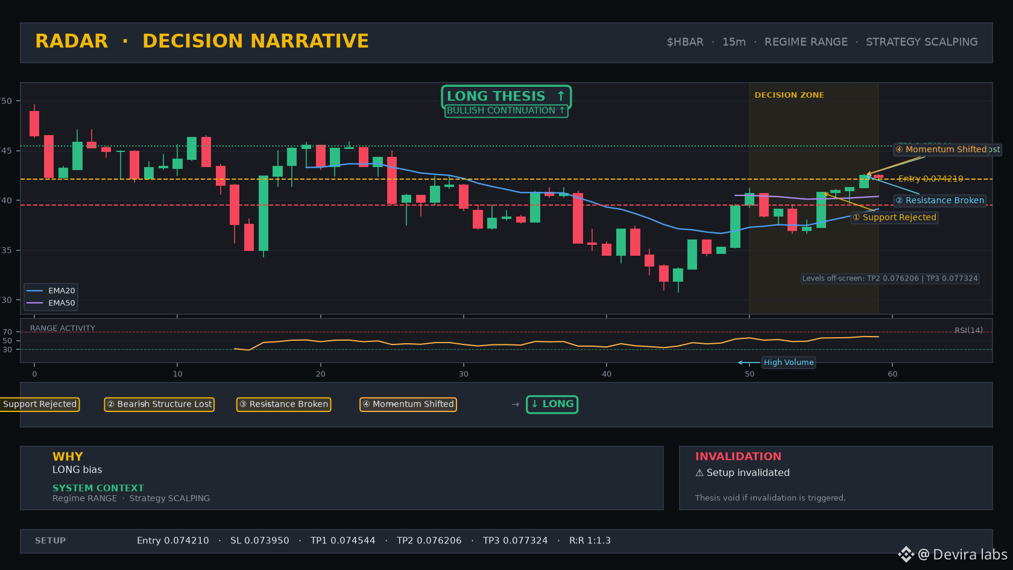Click the LONG THESIS up-arrow badge

(506, 97)
